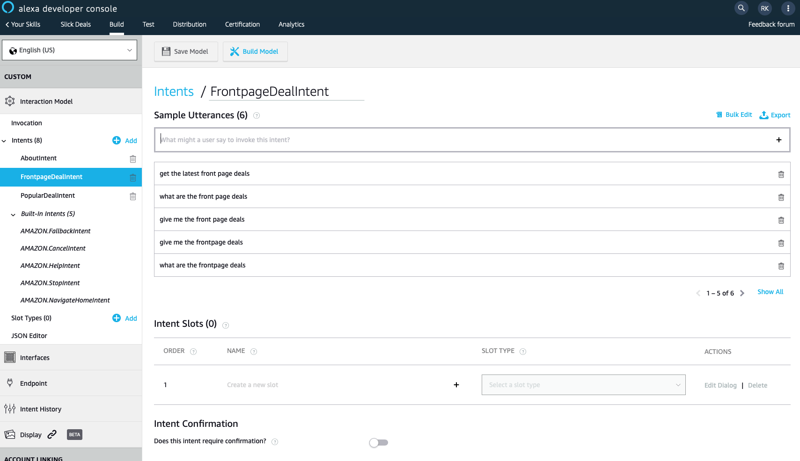Open the Interaction Model section

pyautogui.click(x=71, y=101)
